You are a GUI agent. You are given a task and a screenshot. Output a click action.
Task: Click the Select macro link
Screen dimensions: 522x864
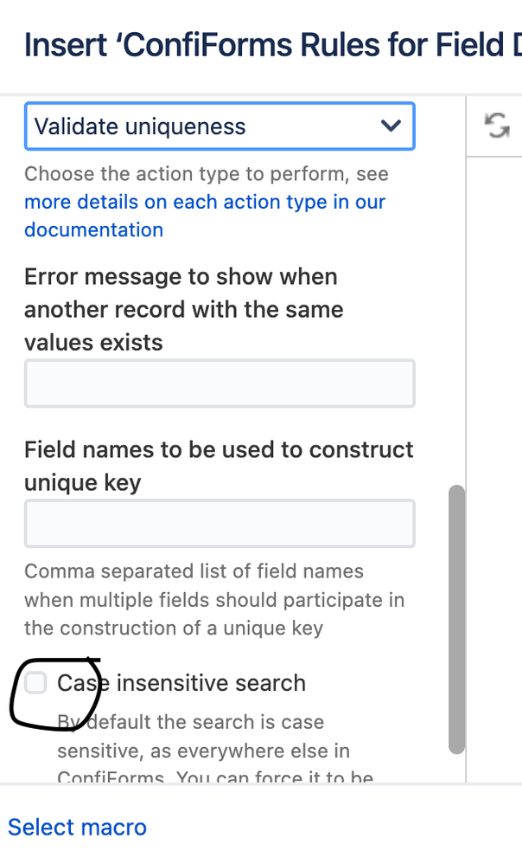tap(77, 827)
